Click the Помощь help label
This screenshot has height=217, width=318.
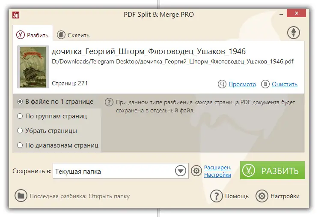(x=237, y=196)
